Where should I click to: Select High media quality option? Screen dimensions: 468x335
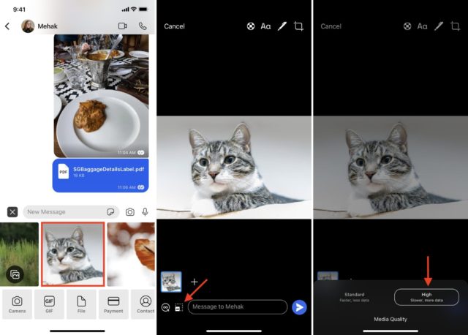[x=426, y=297]
